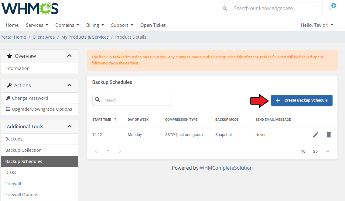345x201 pixels.
Task: Open the WHMCompleteSolution link
Action: pos(226,168)
